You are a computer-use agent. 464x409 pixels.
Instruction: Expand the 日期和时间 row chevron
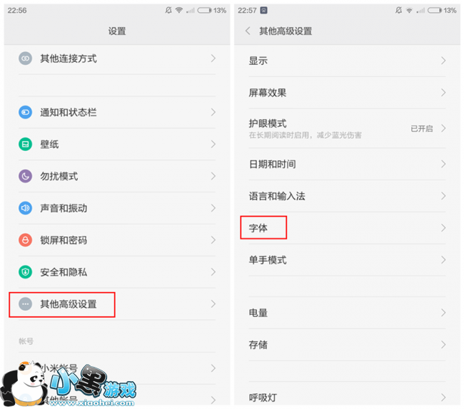[443, 164]
